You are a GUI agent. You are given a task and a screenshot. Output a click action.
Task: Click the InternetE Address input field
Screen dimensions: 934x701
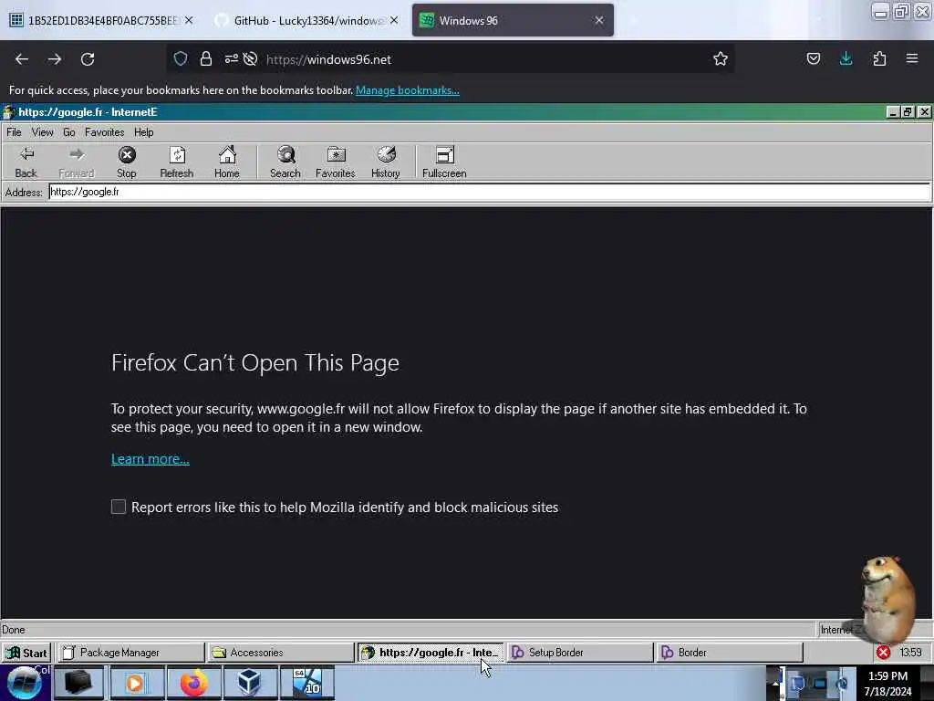click(489, 192)
